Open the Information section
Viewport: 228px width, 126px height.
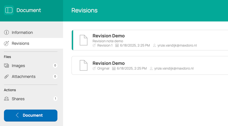tap(31, 33)
